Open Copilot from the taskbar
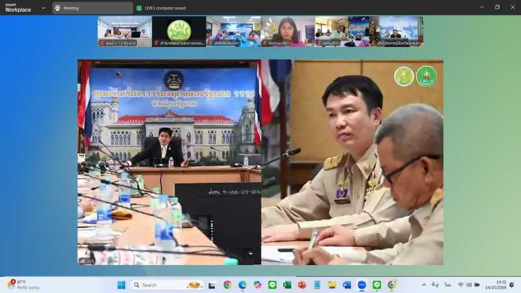The image size is (521, 293). pyautogui.click(x=257, y=285)
